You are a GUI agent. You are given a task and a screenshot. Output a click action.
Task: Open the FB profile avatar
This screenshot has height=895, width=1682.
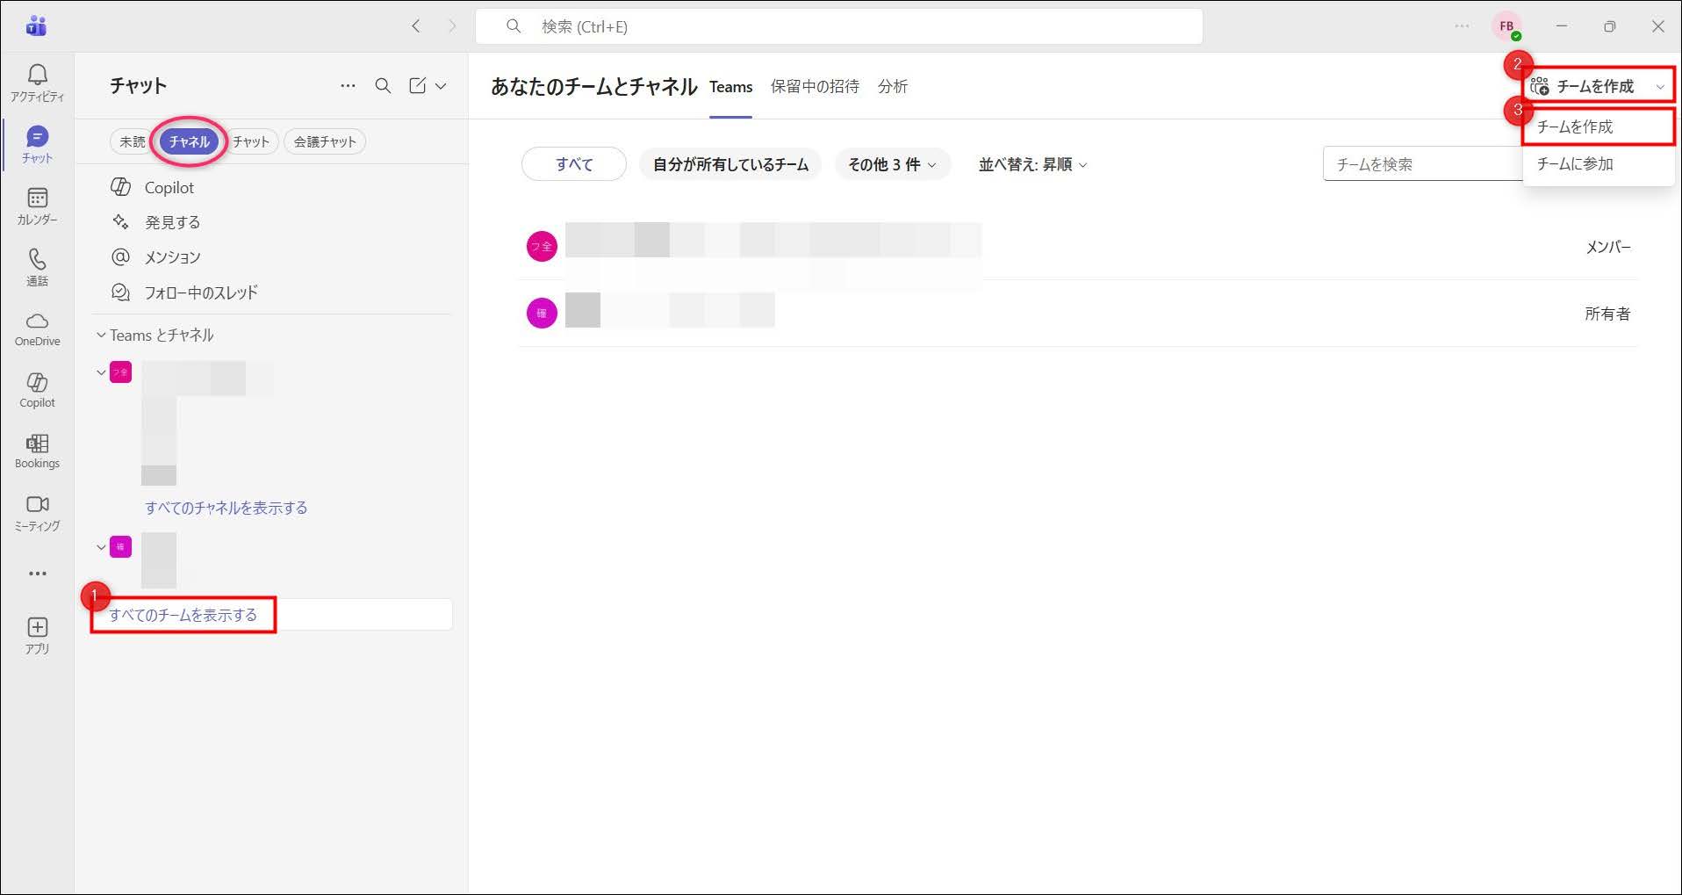[x=1506, y=26]
